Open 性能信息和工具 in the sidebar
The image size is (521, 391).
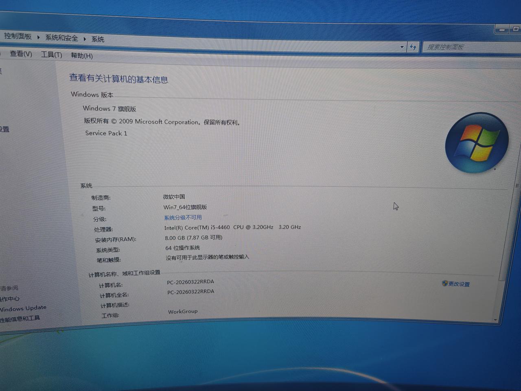tap(20, 319)
